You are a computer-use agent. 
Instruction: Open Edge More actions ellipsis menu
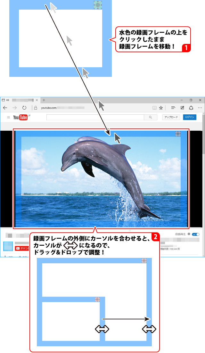200,108
